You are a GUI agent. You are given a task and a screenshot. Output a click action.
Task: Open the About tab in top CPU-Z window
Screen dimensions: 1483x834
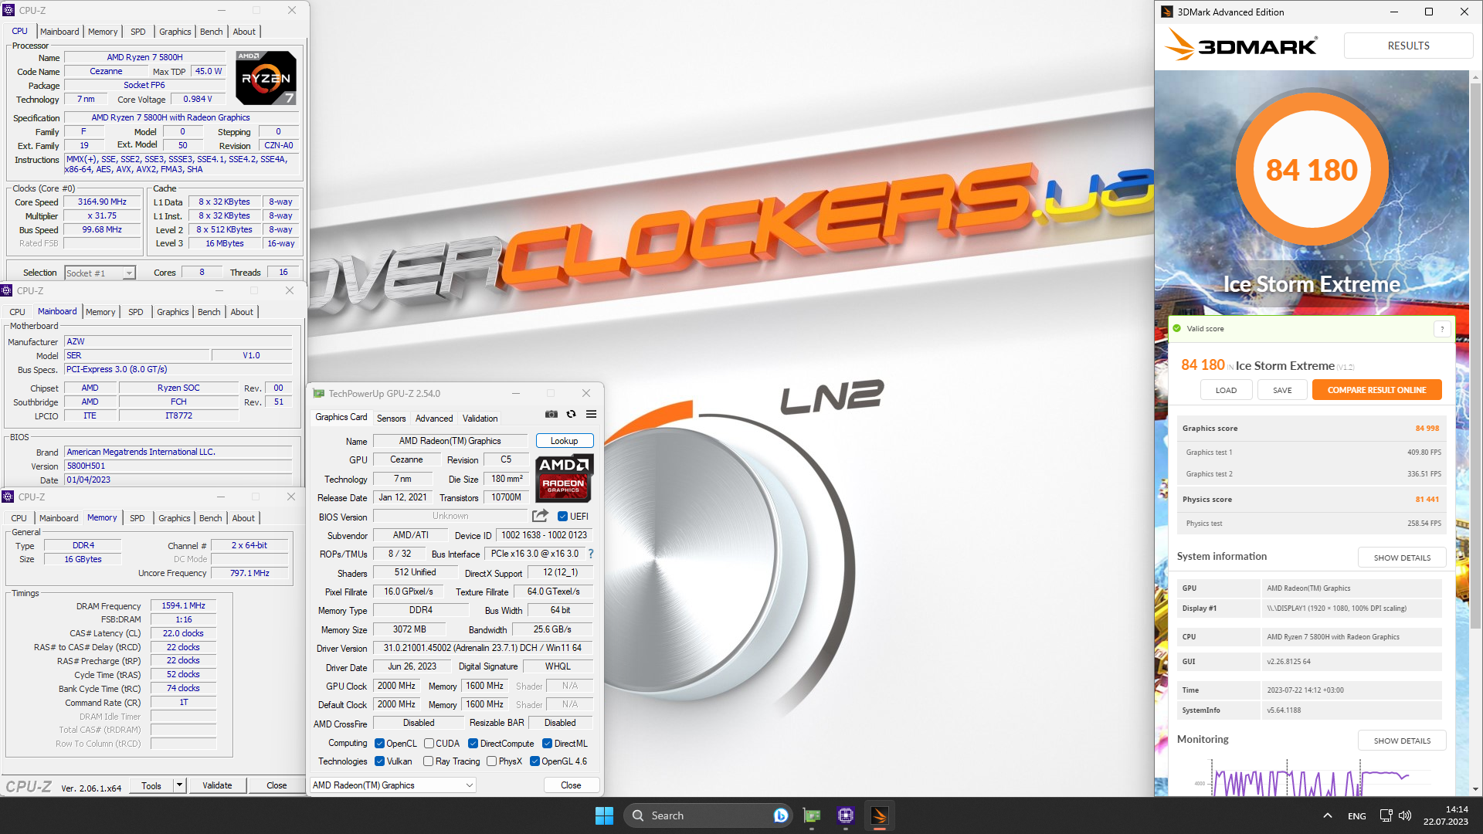click(244, 32)
